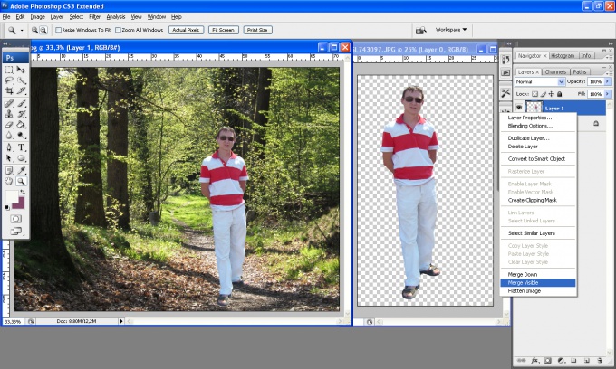Viewport: 616px width, 369px height.
Task: Toggle lock transparent pixels
Action: 534,94
